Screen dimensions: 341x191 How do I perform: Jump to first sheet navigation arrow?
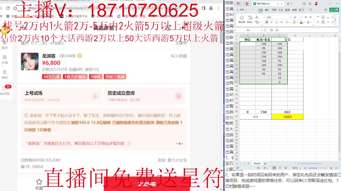237,164
